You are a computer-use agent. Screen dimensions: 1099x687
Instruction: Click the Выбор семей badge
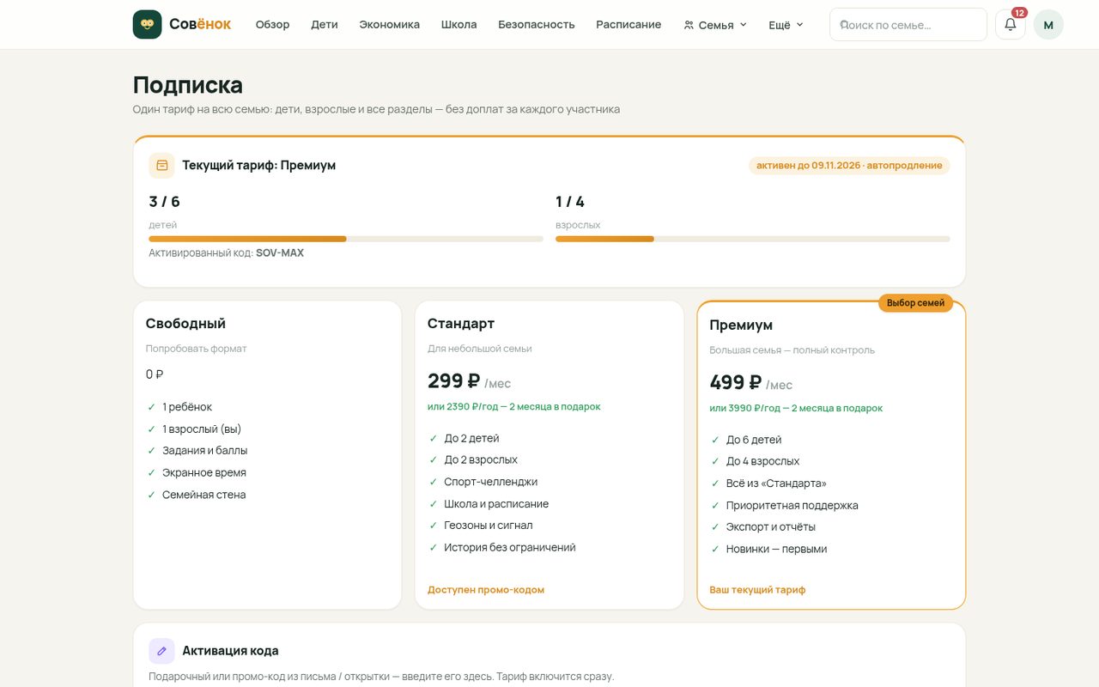click(915, 303)
